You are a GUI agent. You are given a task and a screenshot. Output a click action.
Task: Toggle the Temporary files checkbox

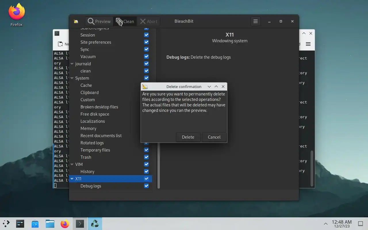coord(146,150)
